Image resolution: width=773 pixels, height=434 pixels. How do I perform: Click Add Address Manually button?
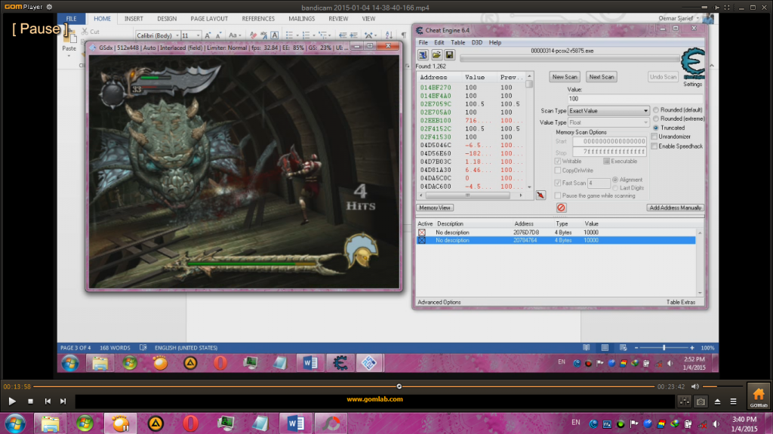(675, 208)
